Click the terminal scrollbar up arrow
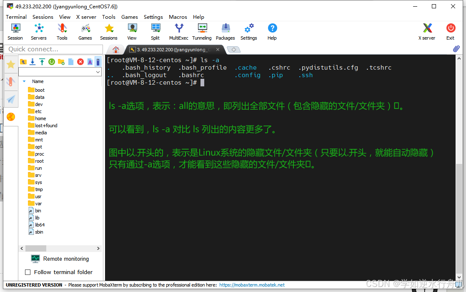The image size is (466, 292). [459, 58]
